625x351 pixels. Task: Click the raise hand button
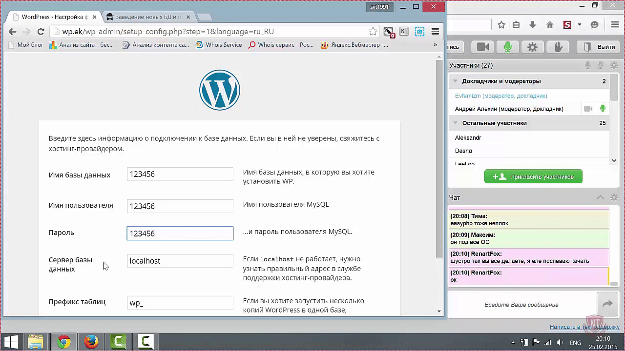(x=558, y=47)
